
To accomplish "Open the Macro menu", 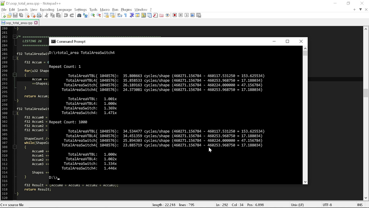I will [x=105, y=9].
